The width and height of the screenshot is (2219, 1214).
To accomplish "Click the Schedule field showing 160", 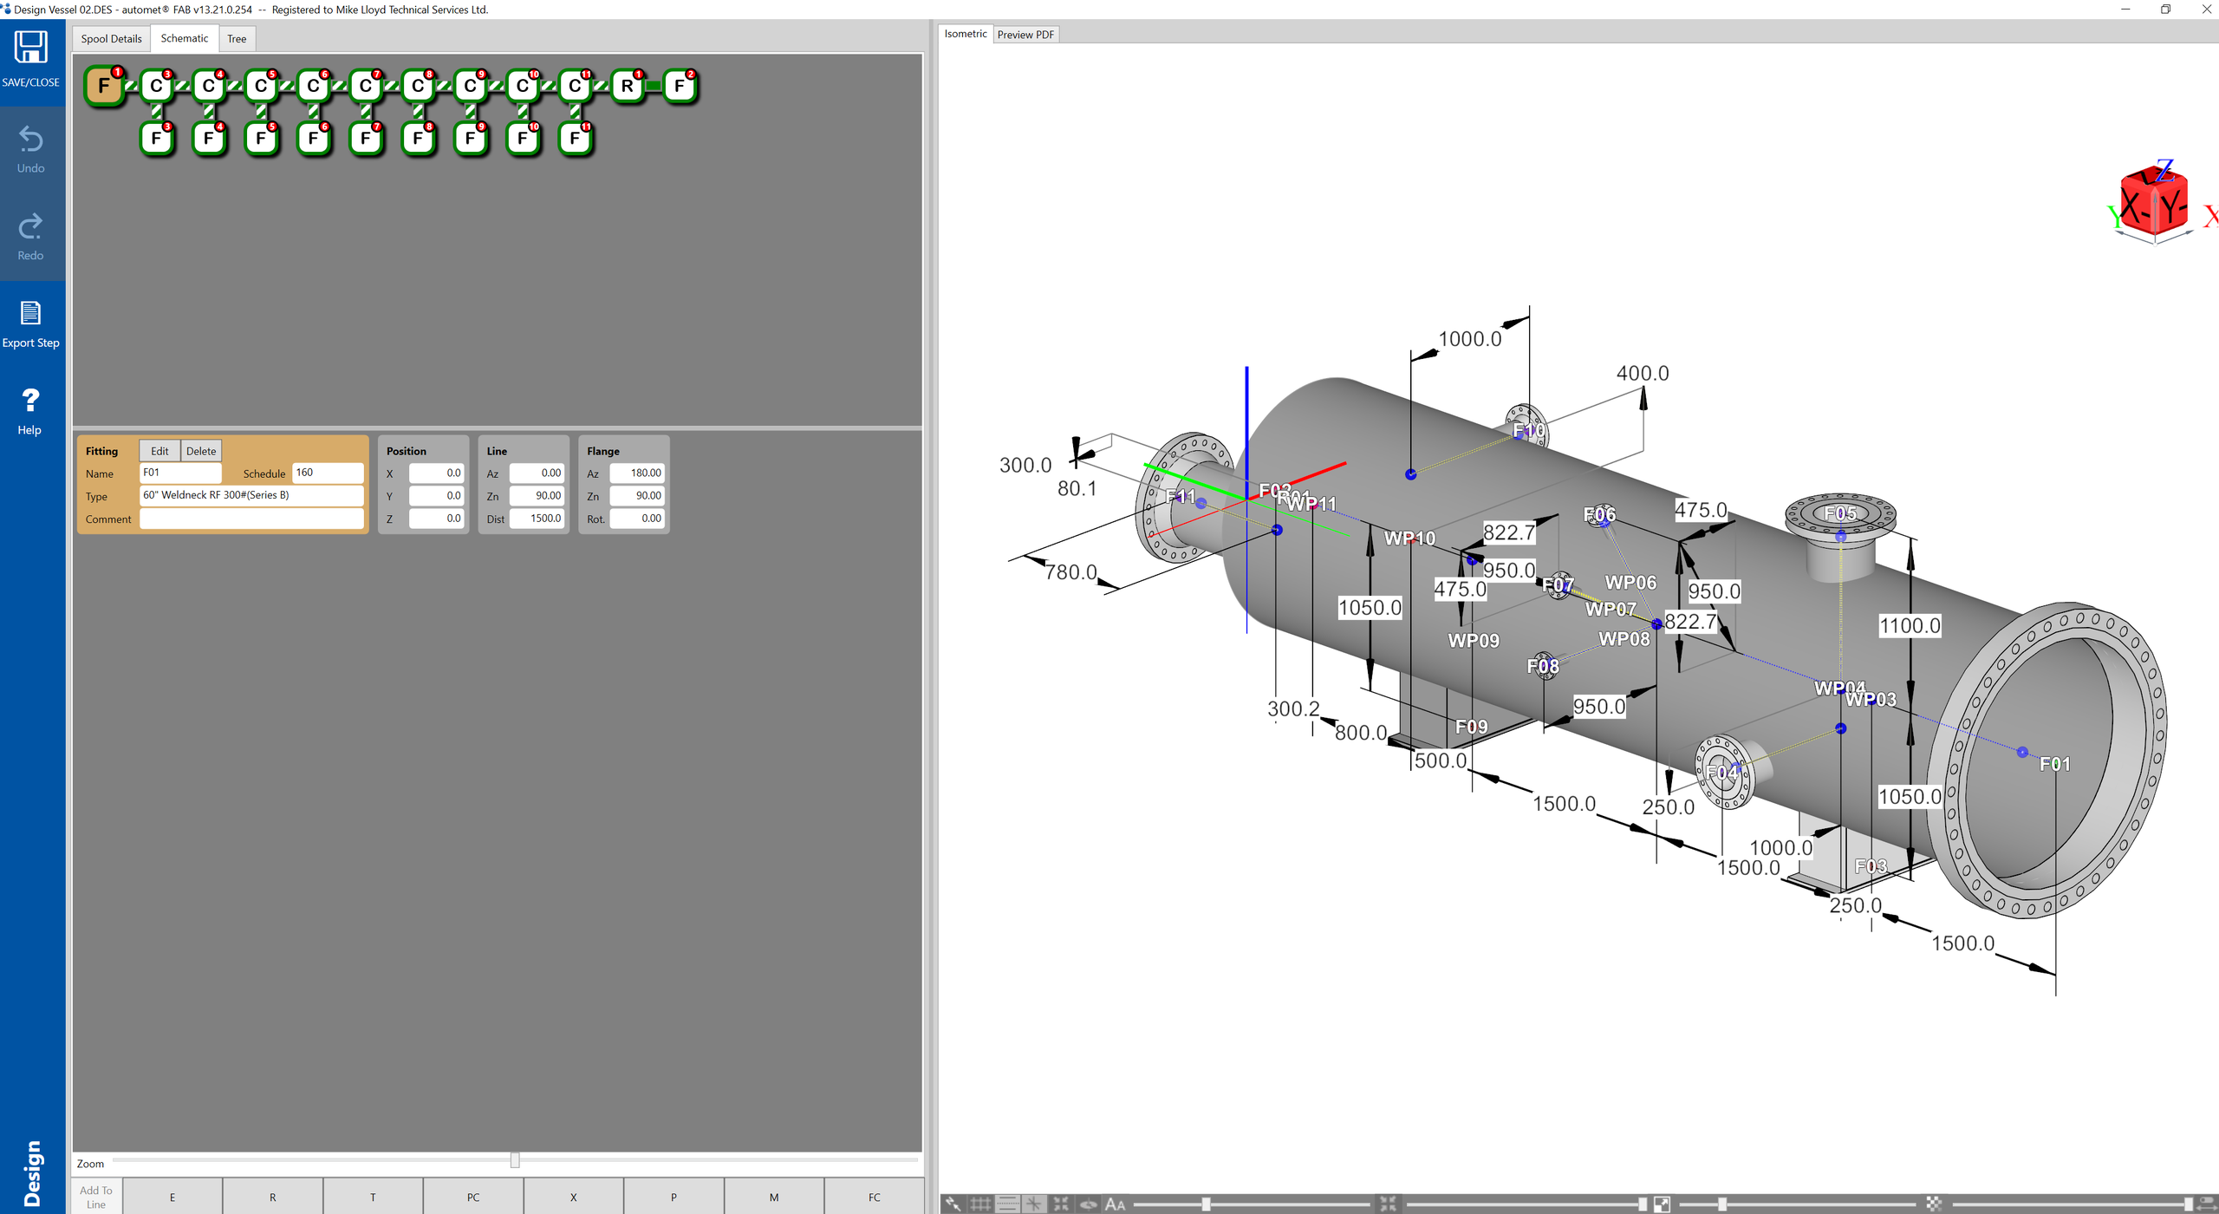I will coord(328,473).
